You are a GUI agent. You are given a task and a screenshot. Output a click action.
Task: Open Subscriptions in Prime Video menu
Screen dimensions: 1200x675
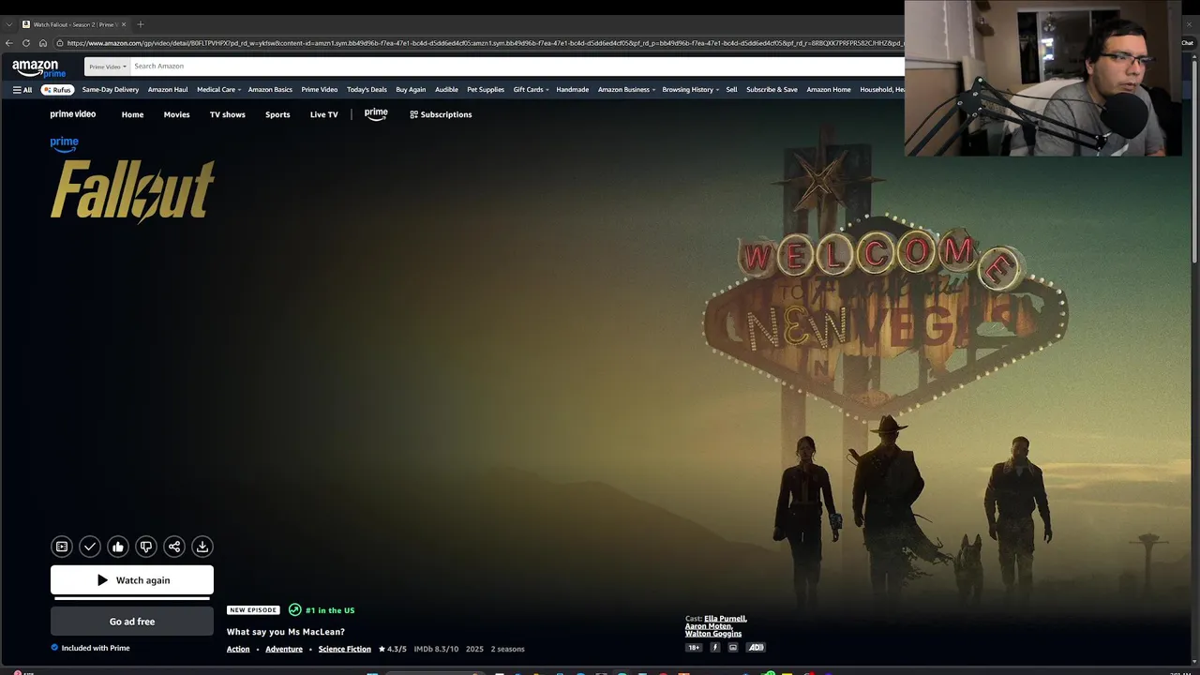441,114
